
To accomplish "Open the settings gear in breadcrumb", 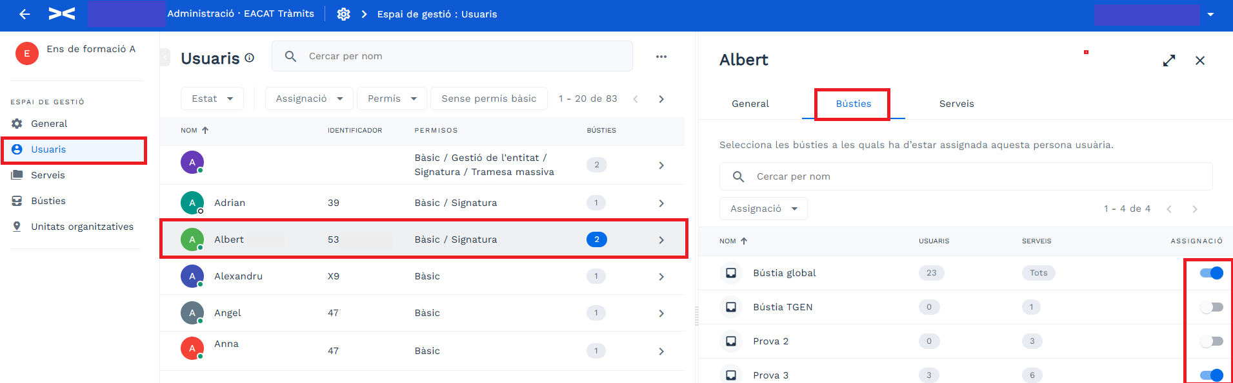I will pos(344,14).
